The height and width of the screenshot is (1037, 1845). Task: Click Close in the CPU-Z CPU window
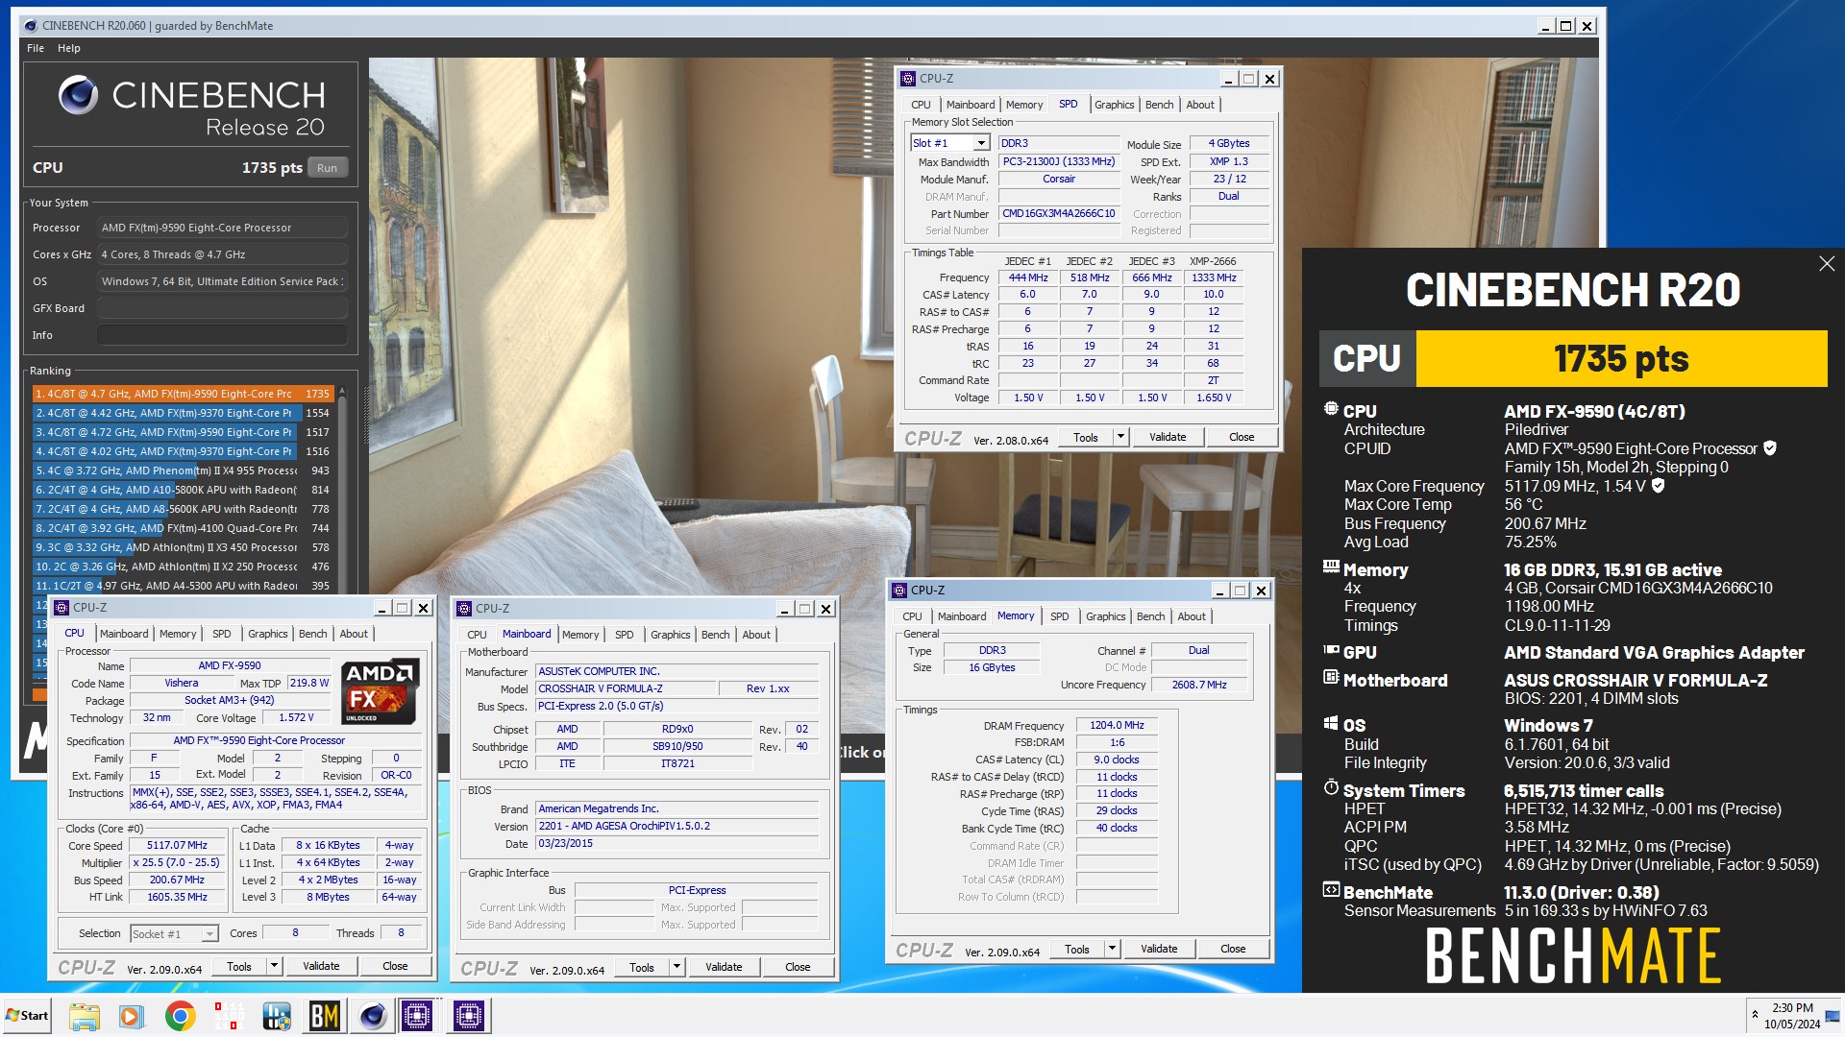[395, 966]
